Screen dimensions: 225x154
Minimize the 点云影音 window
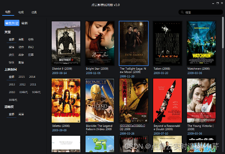coord(213,3)
